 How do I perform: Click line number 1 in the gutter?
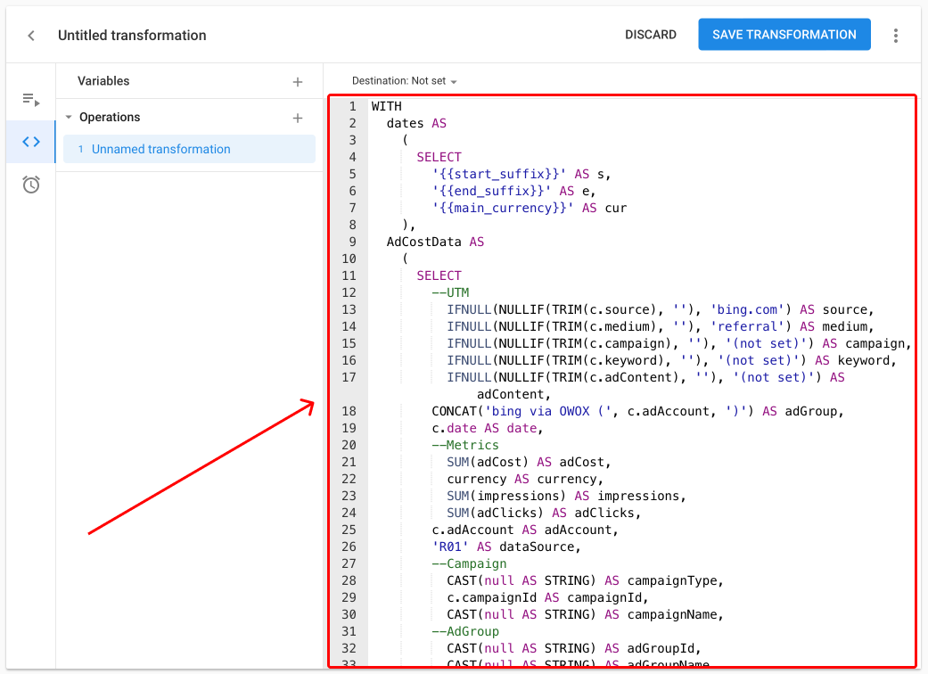tap(353, 106)
